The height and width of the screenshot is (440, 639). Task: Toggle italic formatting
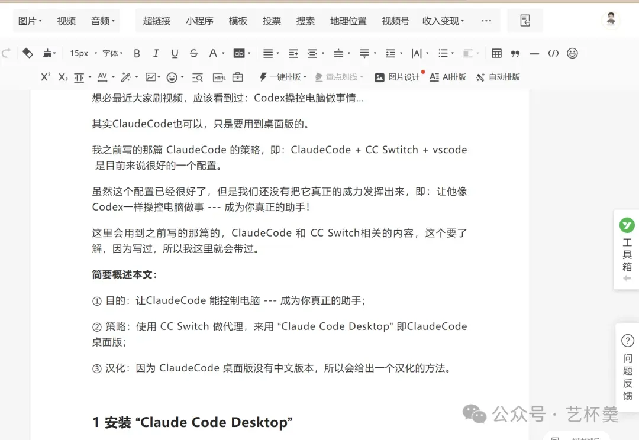[156, 53]
